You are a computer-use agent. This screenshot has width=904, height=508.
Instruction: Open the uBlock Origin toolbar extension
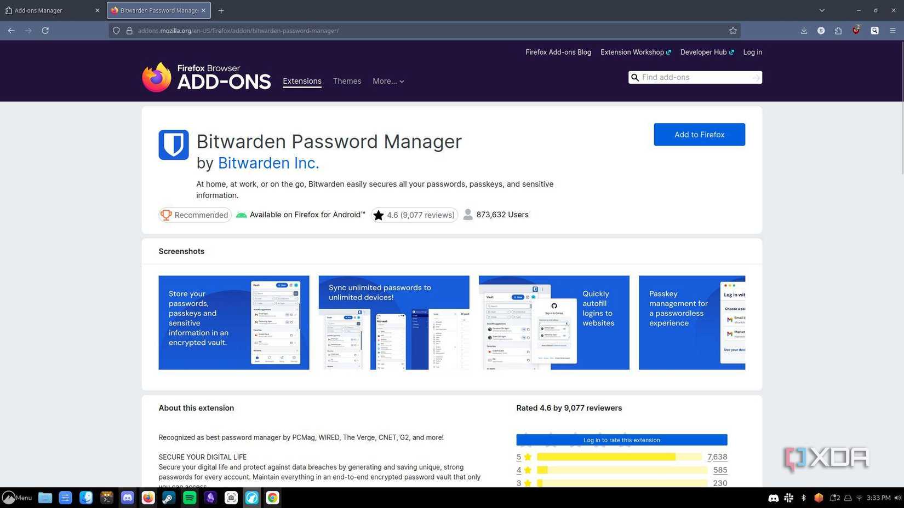856,31
